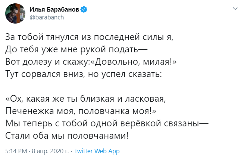Expand the tweet options chevron
This screenshot has height=160, width=244.
coord(235,8)
